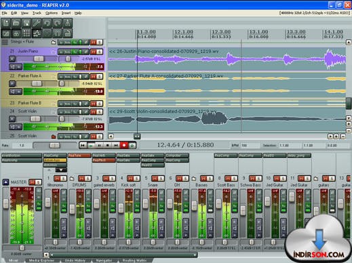Click folder icon on Justin Piano track
The height and width of the screenshot is (263, 352).
pos(54,52)
